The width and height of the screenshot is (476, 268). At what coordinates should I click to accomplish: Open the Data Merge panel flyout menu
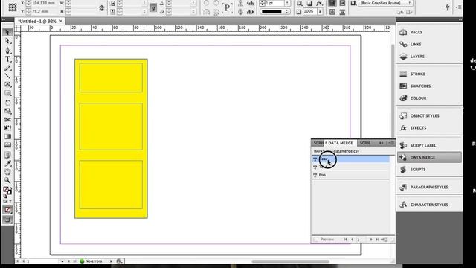click(x=391, y=143)
